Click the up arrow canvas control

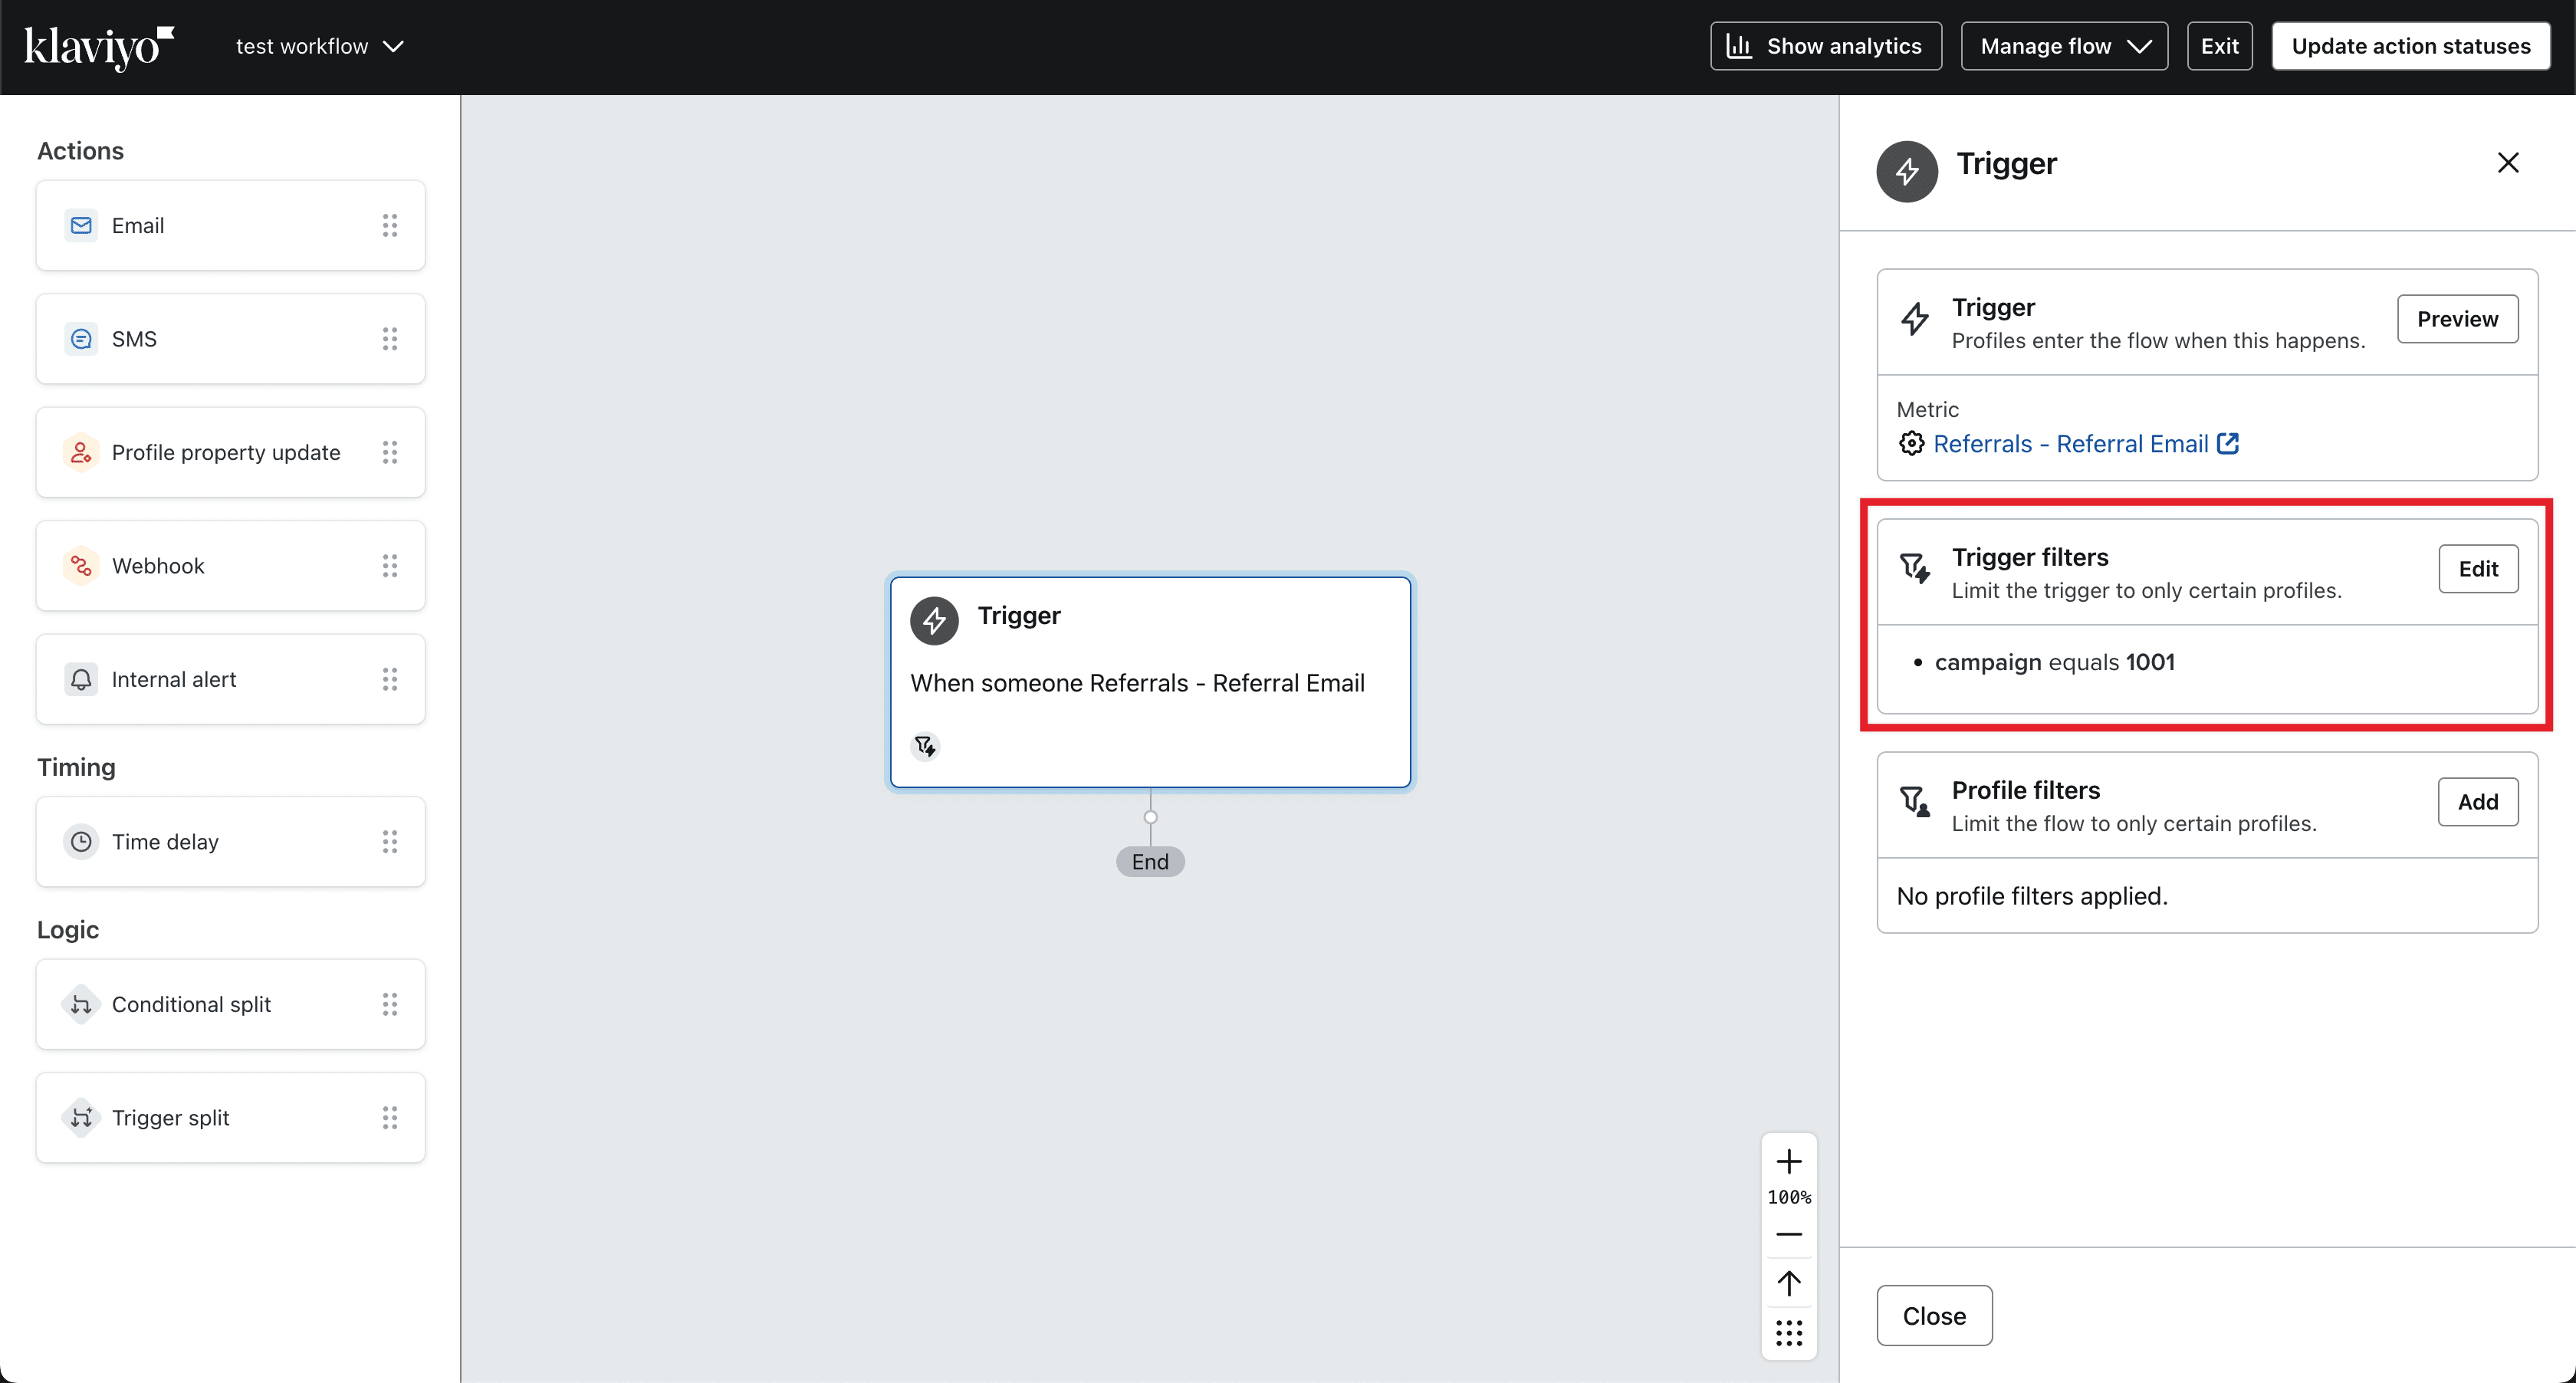(x=1788, y=1283)
